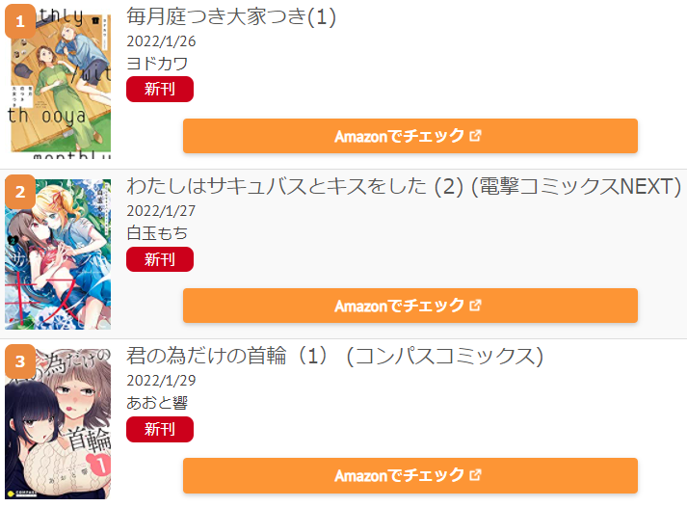The width and height of the screenshot is (687, 507).
Task: Click external link icon on second Amazon button
Action: [x=475, y=306]
